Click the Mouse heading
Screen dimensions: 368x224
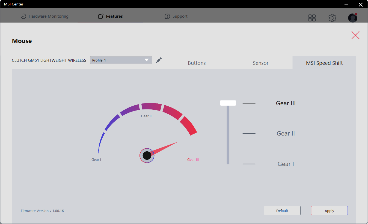(x=22, y=41)
